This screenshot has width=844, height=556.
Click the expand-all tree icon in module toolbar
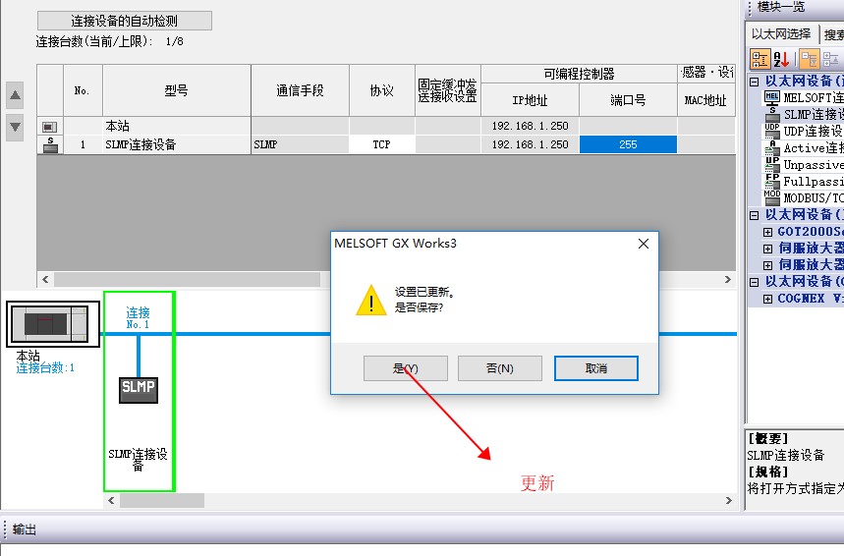[809, 59]
